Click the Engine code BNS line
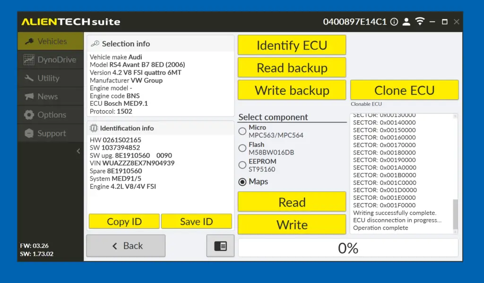The width and height of the screenshot is (484, 283). (114, 96)
